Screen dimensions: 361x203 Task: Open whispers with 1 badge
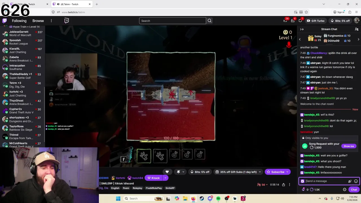click(300, 21)
